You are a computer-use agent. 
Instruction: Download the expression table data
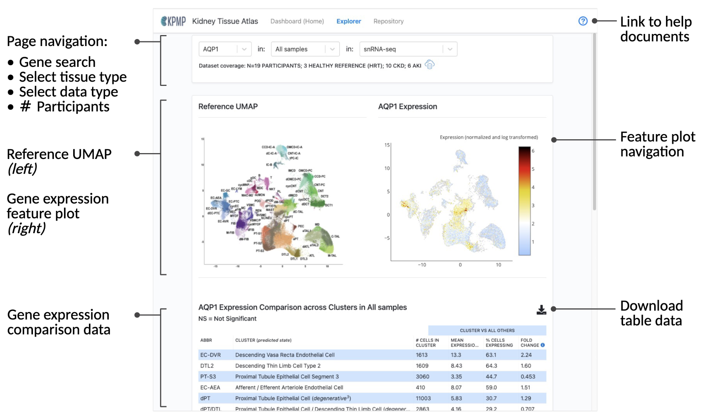point(541,310)
